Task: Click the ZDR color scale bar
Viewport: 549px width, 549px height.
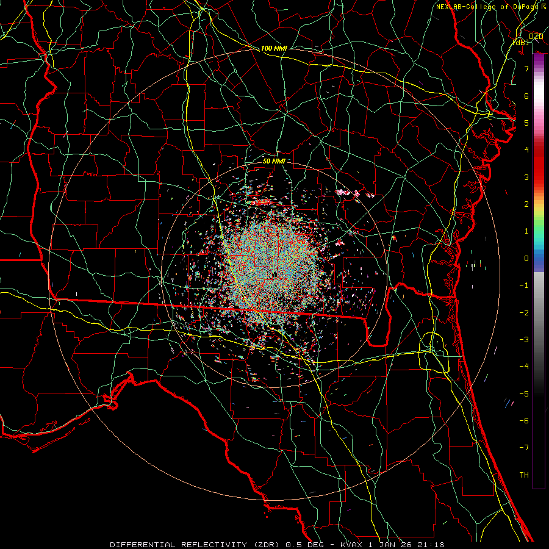Action: [x=539, y=271]
